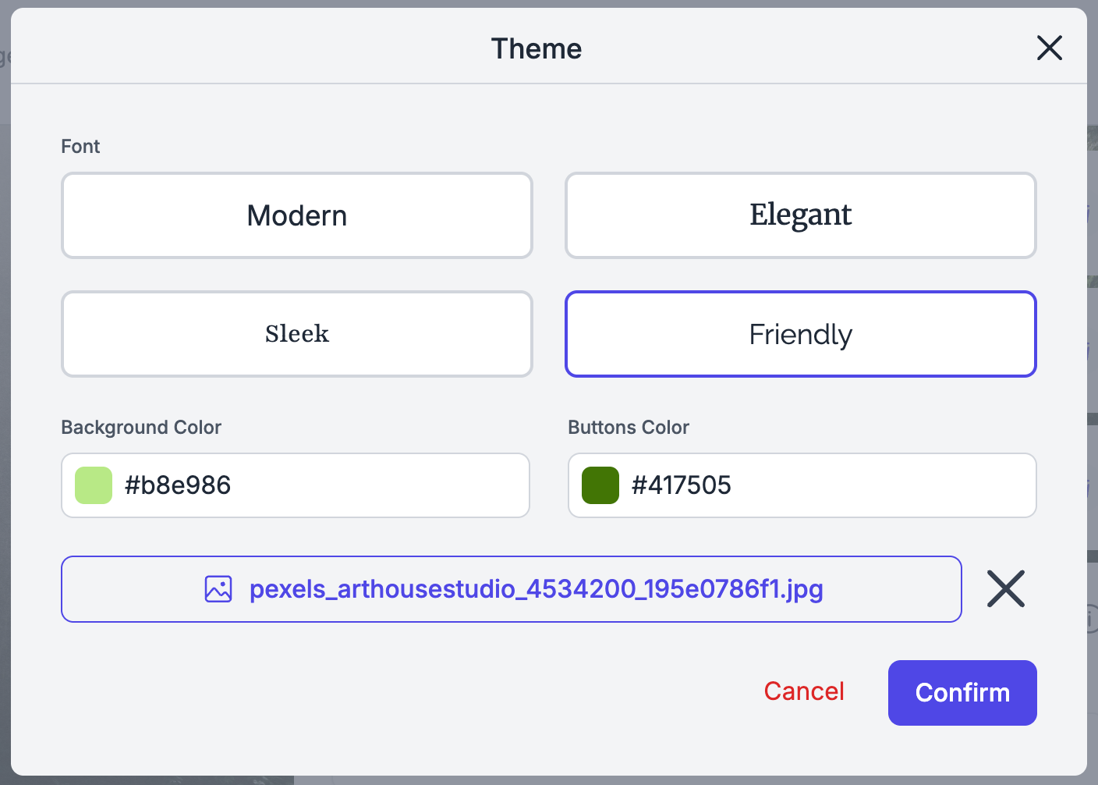Click the Buttons Color label
The width and height of the screenshot is (1098, 785).
[x=629, y=428]
